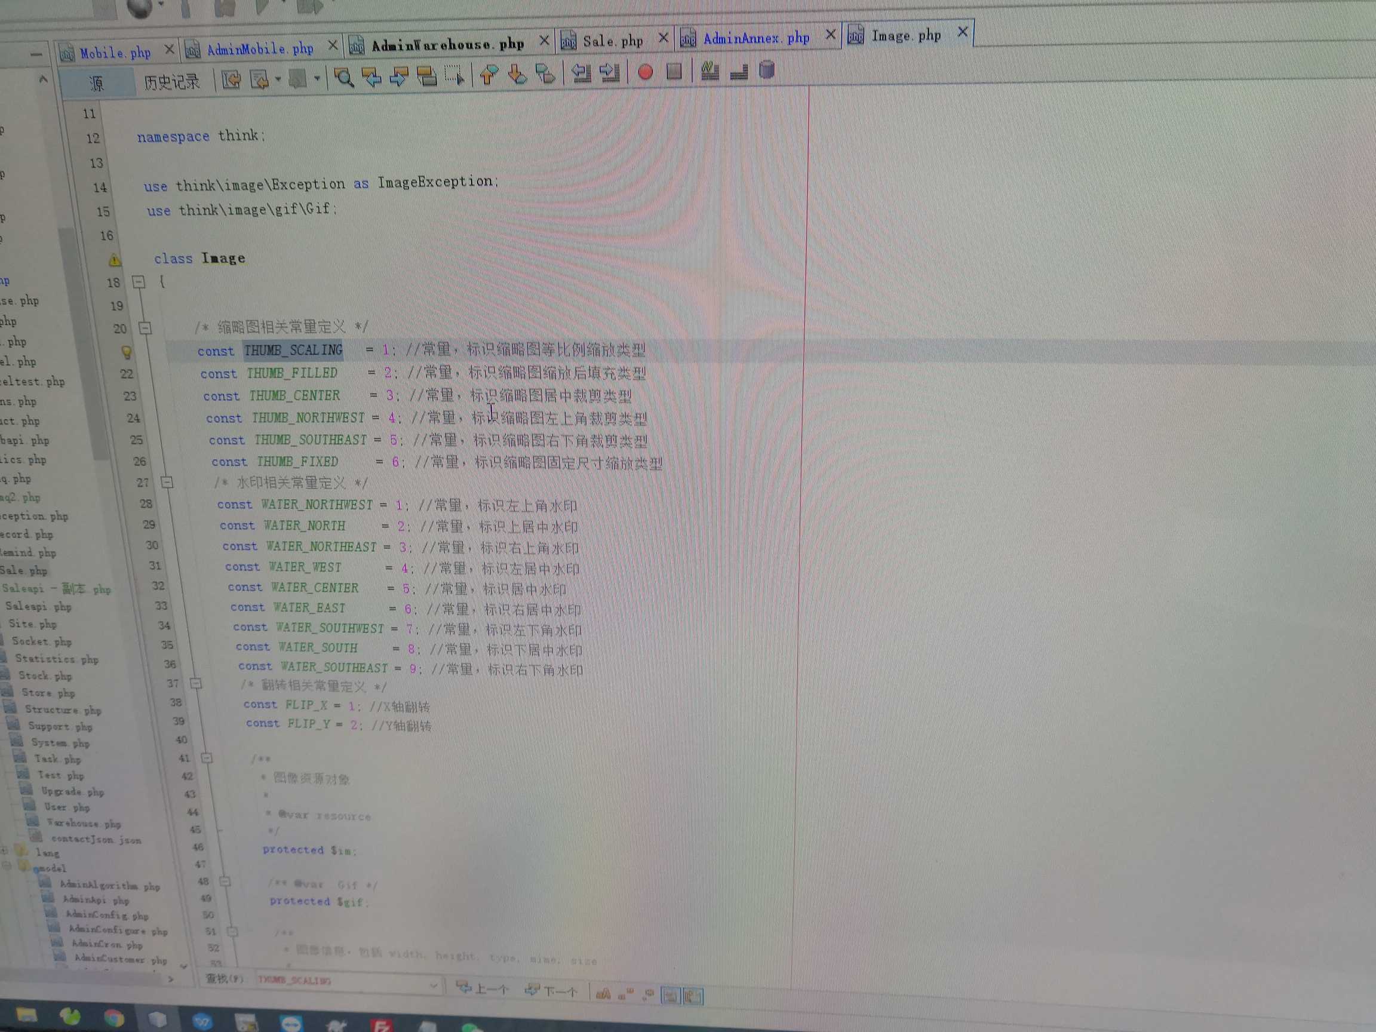
Task: Click Find Previous Occurrence toolbar icon
Action: click(371, 77)
